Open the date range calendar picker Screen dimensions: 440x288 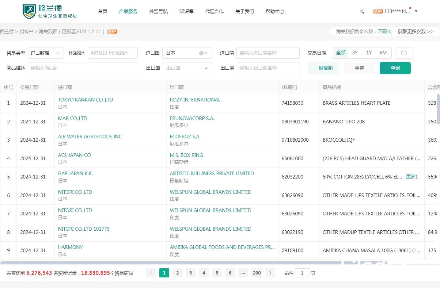(404, 53)
